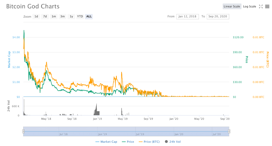
Task: Toggle Price series in legend
Action: pyautogui.click(x=128, y=142)
